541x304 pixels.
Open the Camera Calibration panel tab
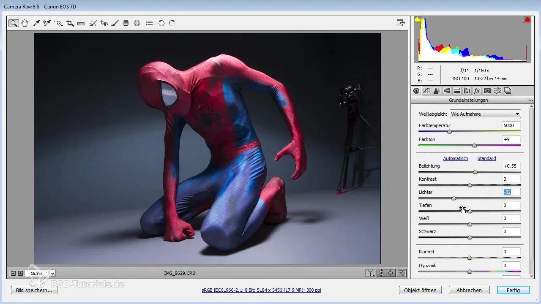(x=487, y=90)
